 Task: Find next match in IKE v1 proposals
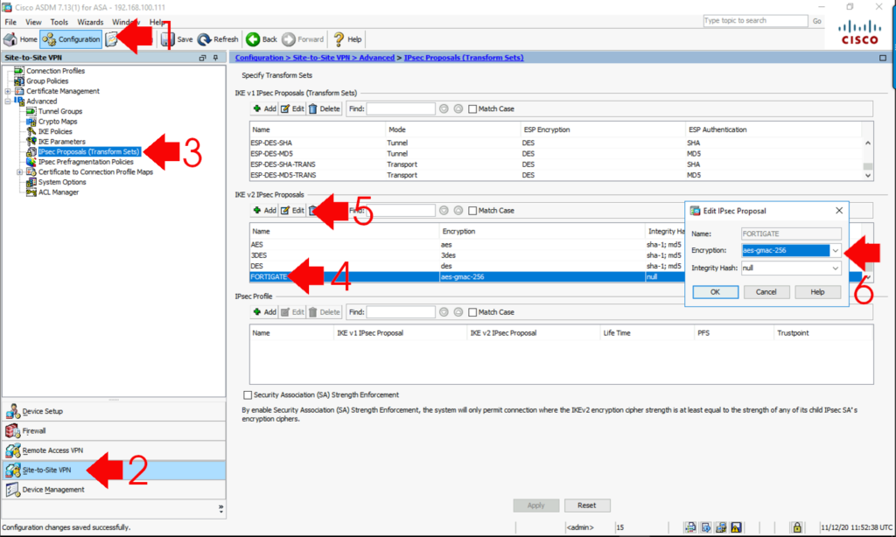tap(444, 108)
